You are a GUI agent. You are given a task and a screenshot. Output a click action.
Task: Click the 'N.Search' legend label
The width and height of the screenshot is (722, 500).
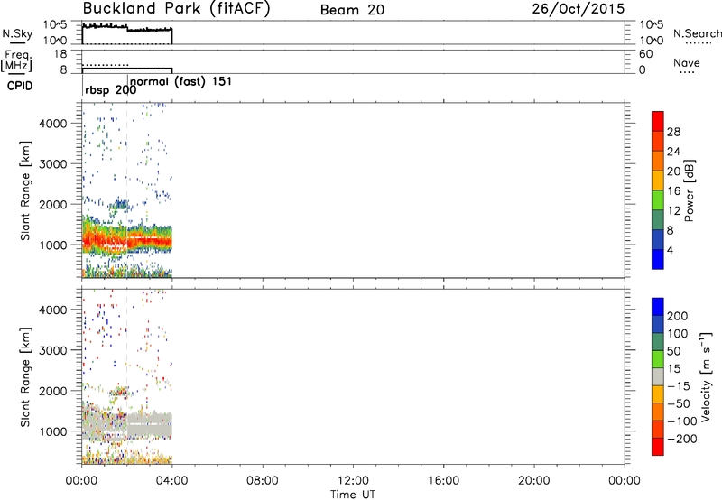click(x=697, y=33)
